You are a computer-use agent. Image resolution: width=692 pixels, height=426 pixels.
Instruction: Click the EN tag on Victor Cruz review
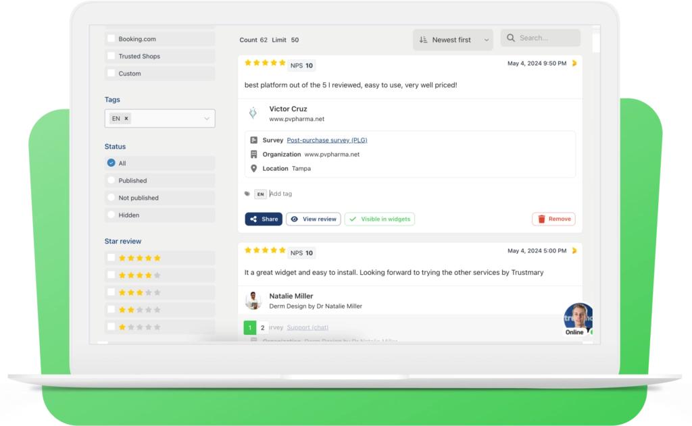point(260,194)
